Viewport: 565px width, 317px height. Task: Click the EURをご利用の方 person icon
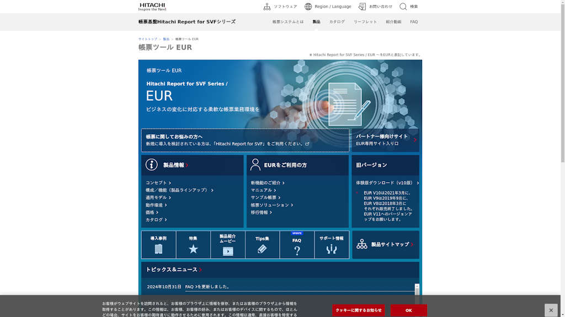tap(254, 165)
